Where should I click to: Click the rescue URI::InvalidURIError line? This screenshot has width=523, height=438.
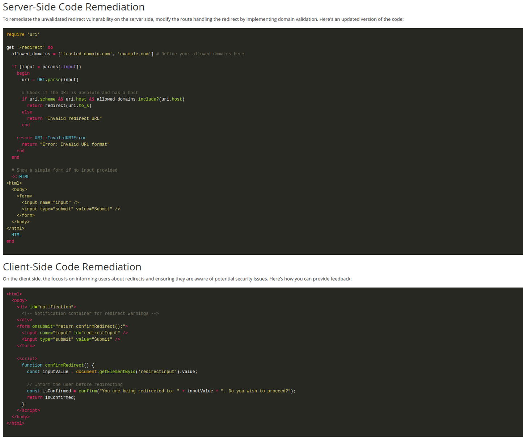[51, 138]
